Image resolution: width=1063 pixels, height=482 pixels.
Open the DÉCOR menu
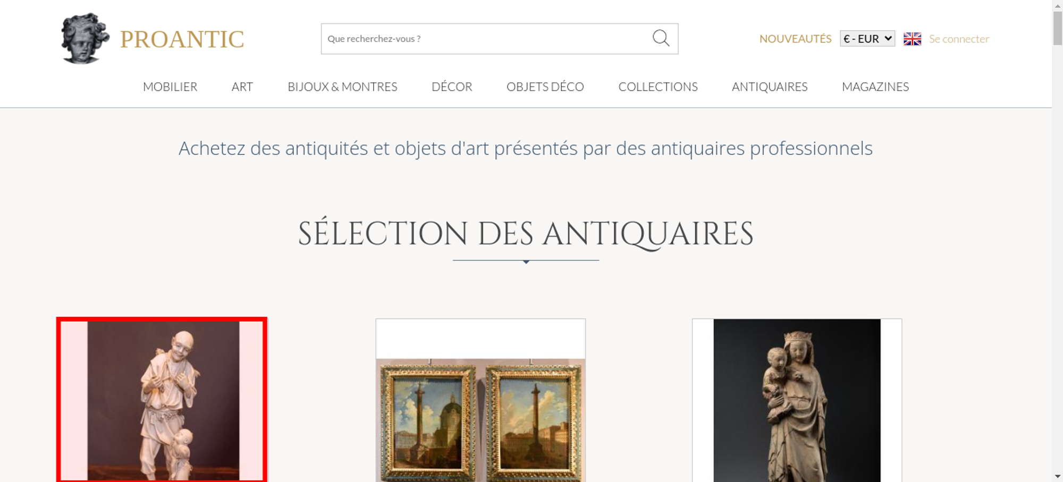coord(452,87)
